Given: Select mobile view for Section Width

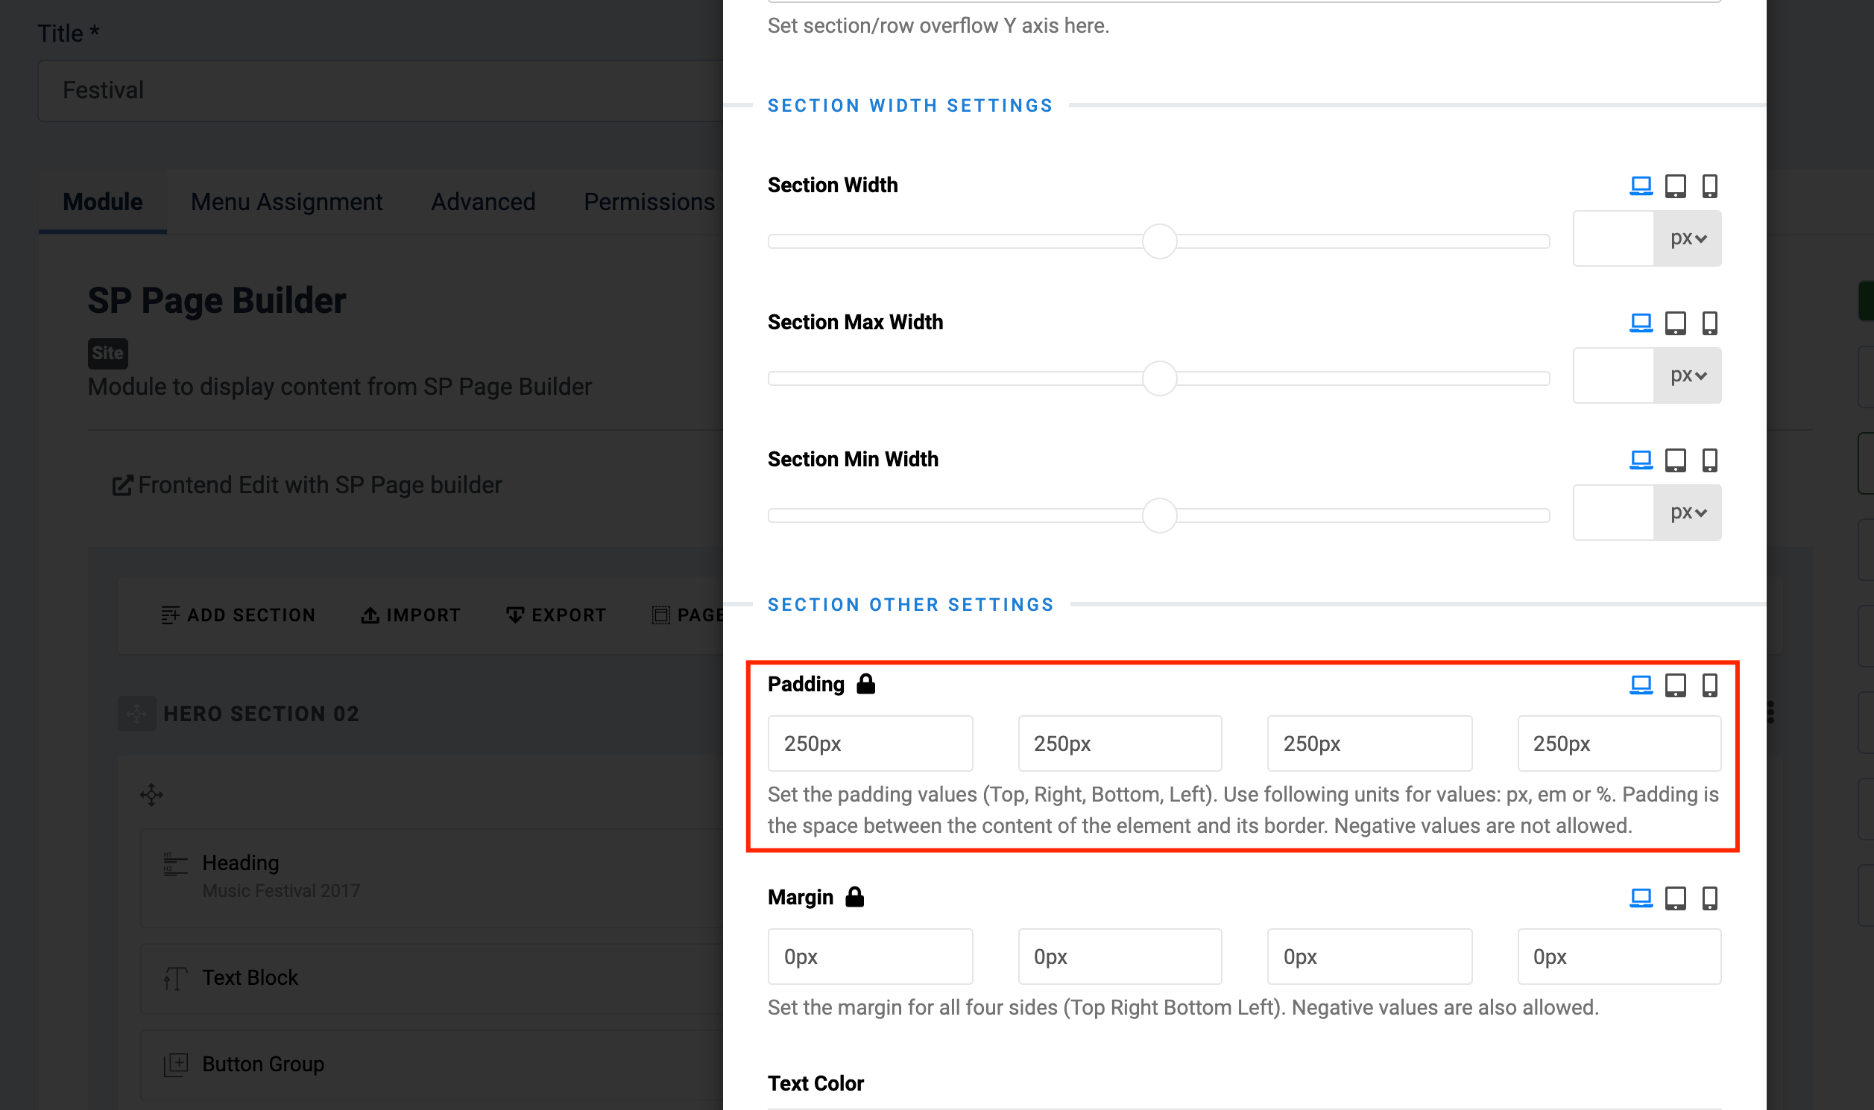Looking at the screenshot, I should click(x=1709, y=185).
